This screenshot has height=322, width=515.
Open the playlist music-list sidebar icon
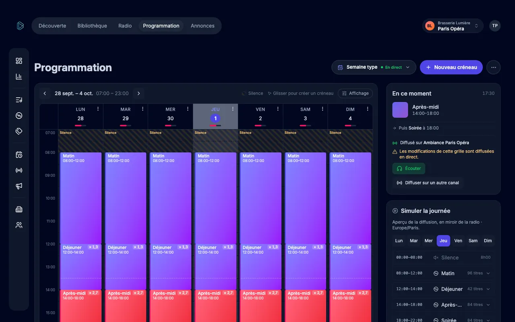pyautogui.click(x=19, y=100)
